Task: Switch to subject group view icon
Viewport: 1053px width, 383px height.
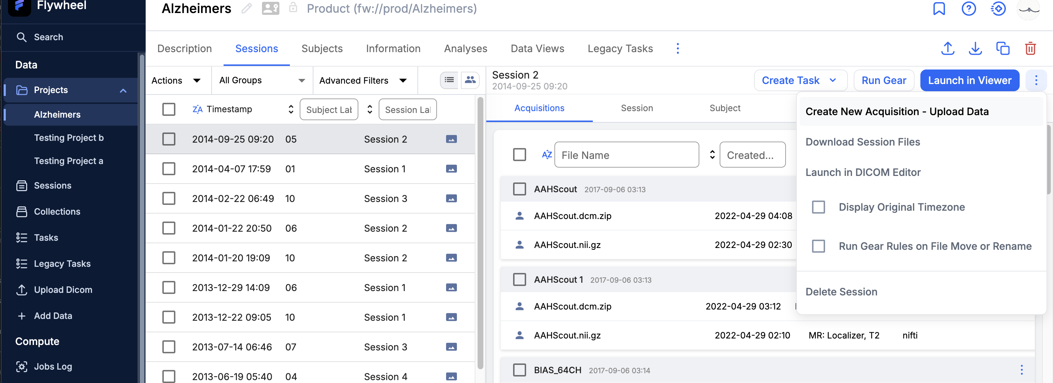Action: click(470, 80)
